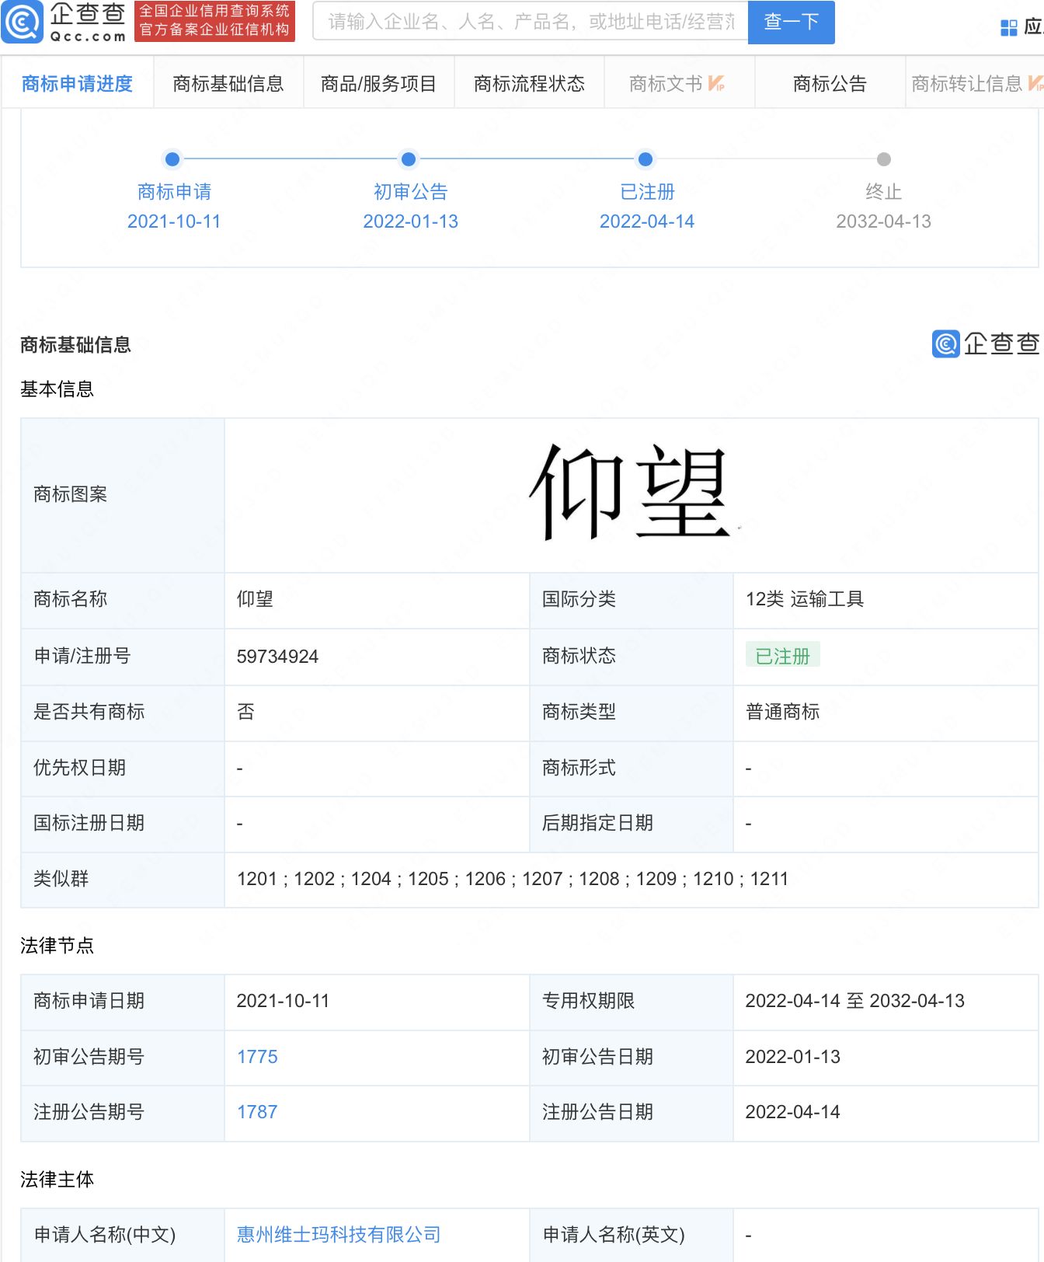Open registration announcement issue 1787 link
Screen dimensions: 1044x1262
click(x=257, y=1112)
